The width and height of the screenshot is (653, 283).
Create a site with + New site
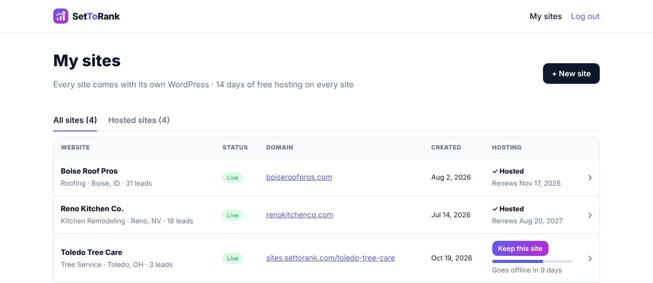click(571, 73)
